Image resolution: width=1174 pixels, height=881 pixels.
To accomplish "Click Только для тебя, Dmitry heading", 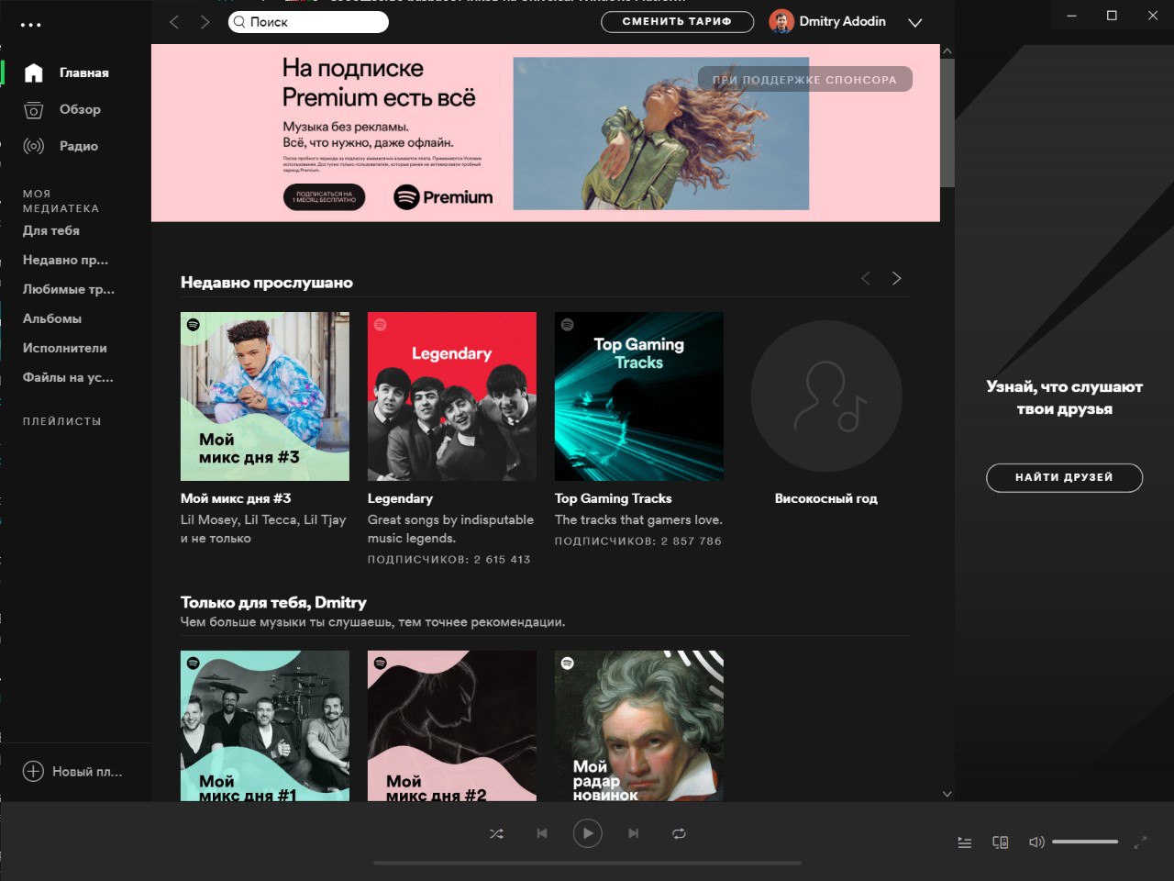I will coord(273,603).
